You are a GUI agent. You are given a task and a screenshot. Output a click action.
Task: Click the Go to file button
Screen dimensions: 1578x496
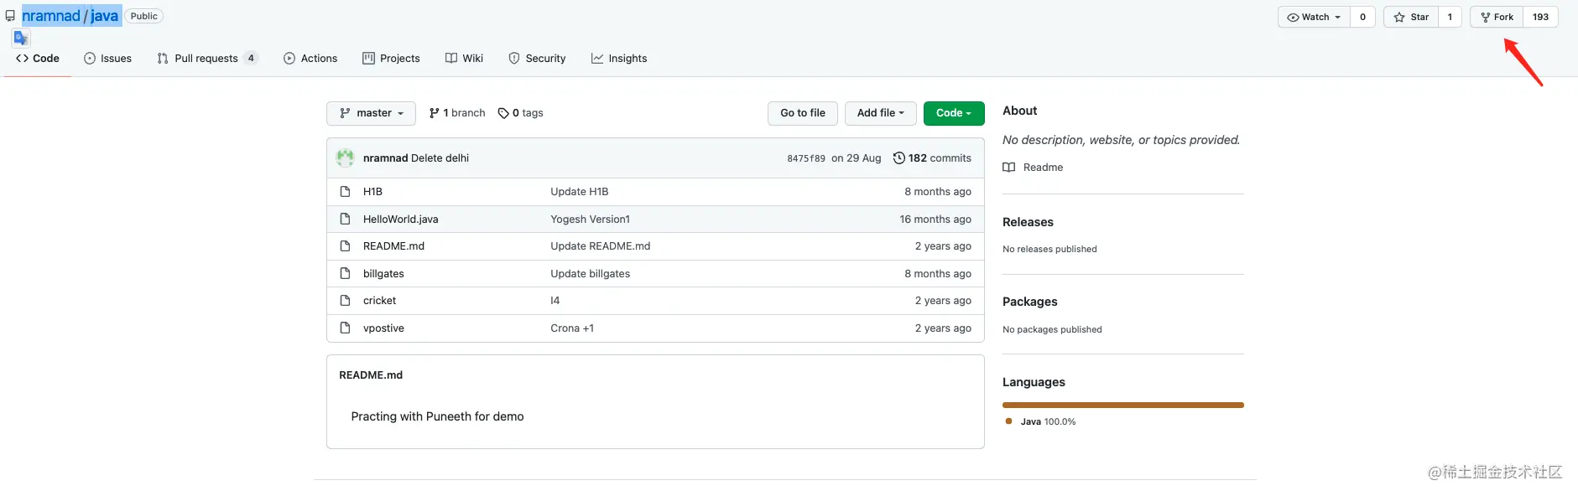803,113
